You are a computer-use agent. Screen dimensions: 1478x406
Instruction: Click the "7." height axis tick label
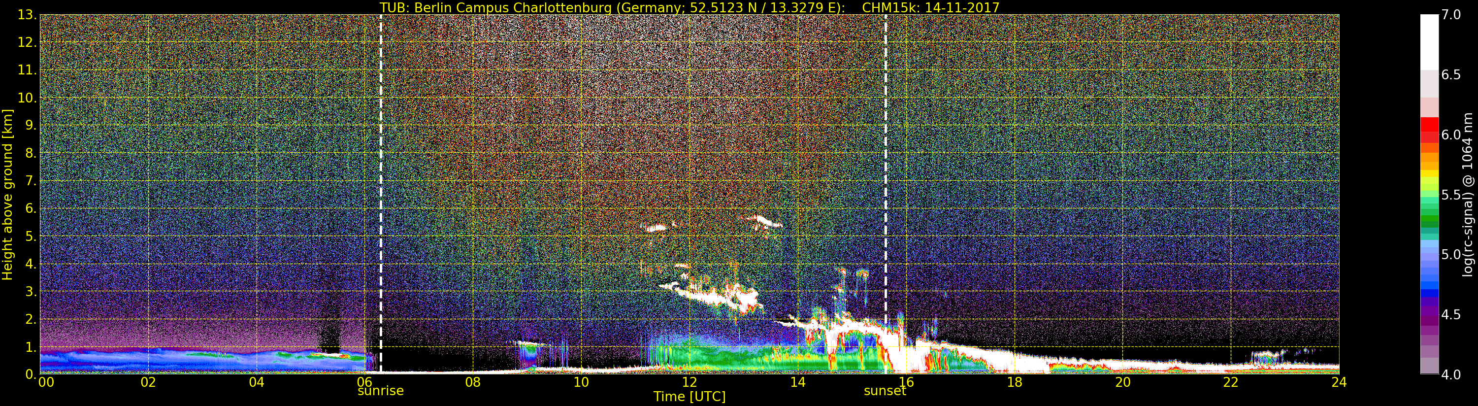tap(31, 181)
